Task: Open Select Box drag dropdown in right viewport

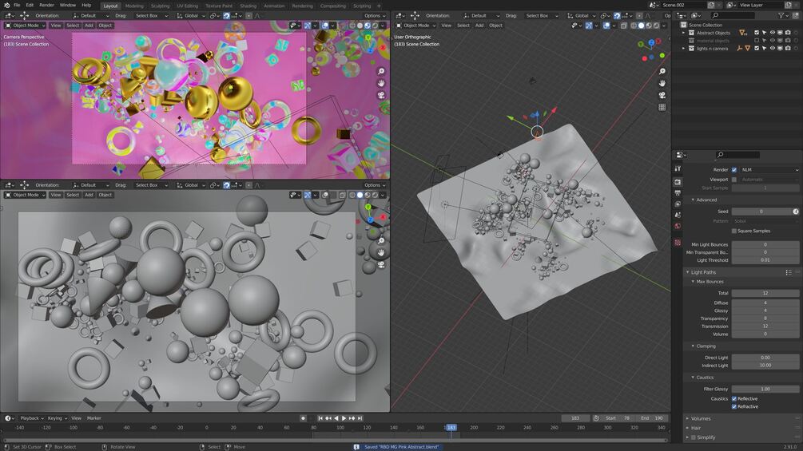Action: [x=541, y=16]
